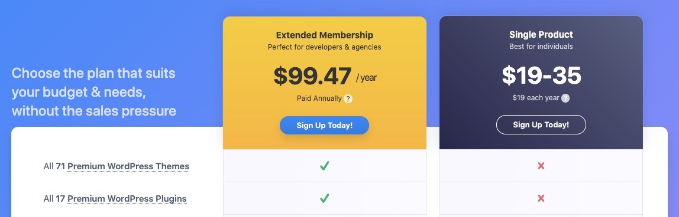This screenshot has height=217, width=679.
Task: Click outlined Sign Up Today button for Single Product
Action: [541, 124]
